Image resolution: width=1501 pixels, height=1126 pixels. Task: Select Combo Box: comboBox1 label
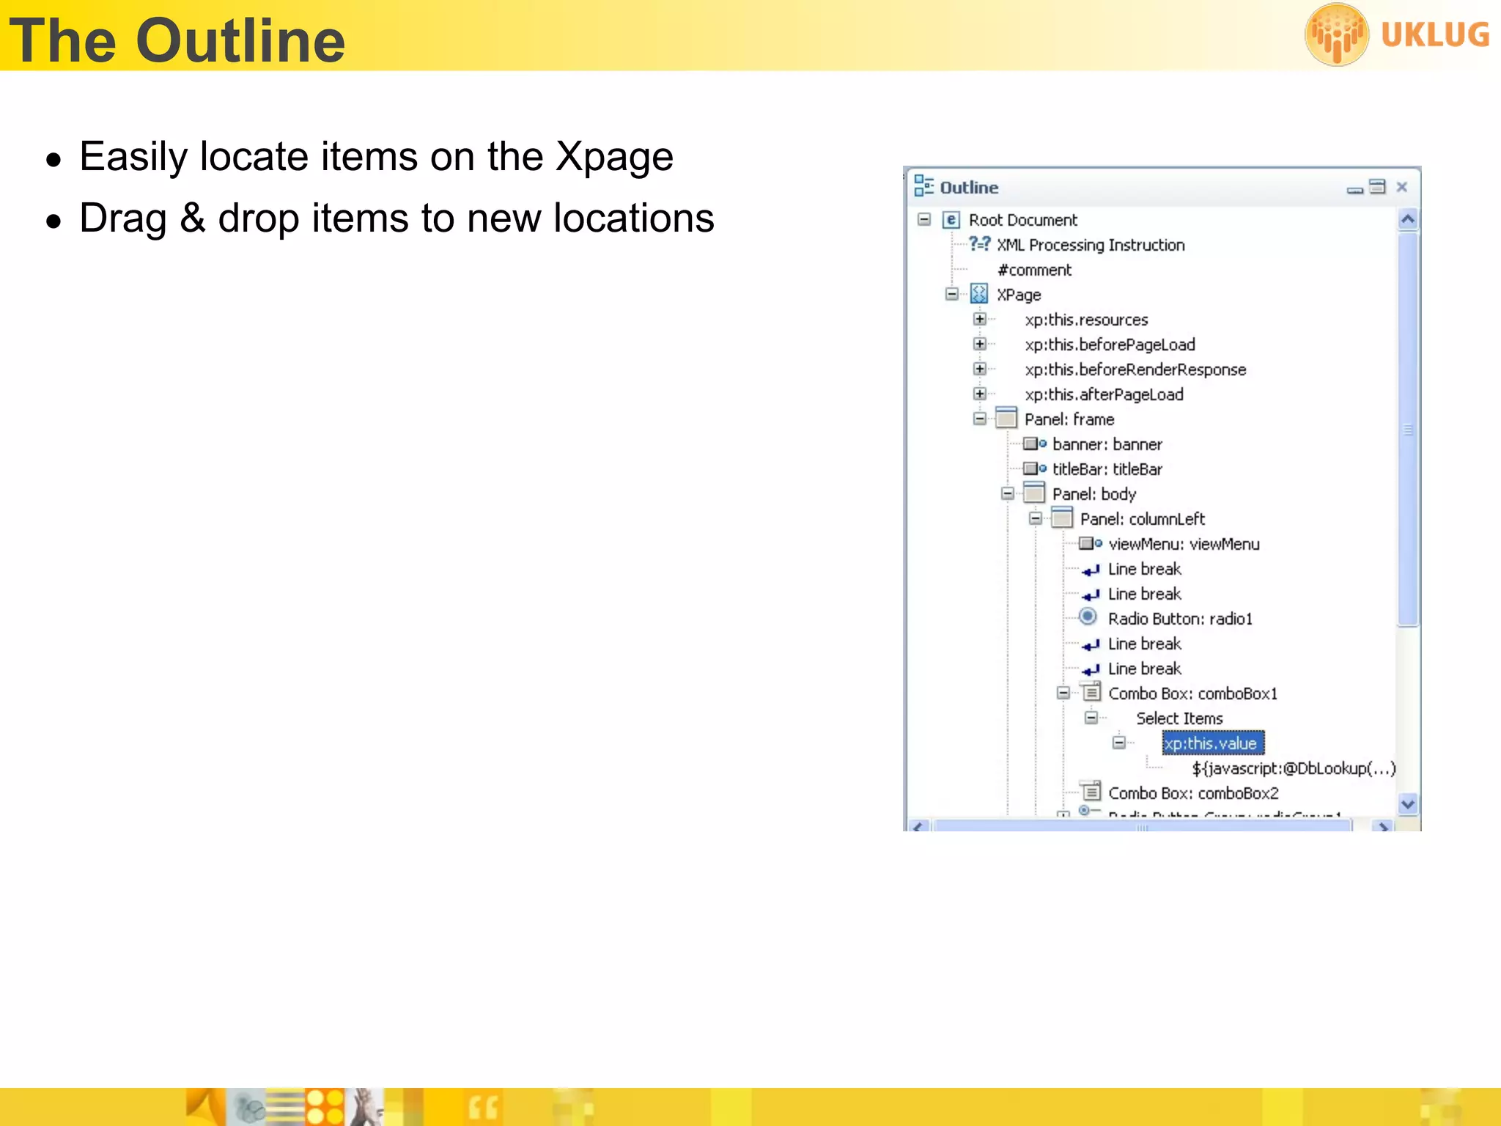coord(1192,693)
